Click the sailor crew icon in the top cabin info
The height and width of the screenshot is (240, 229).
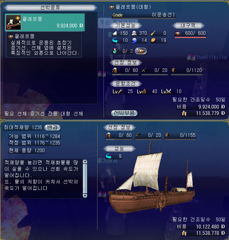(115, 70)
